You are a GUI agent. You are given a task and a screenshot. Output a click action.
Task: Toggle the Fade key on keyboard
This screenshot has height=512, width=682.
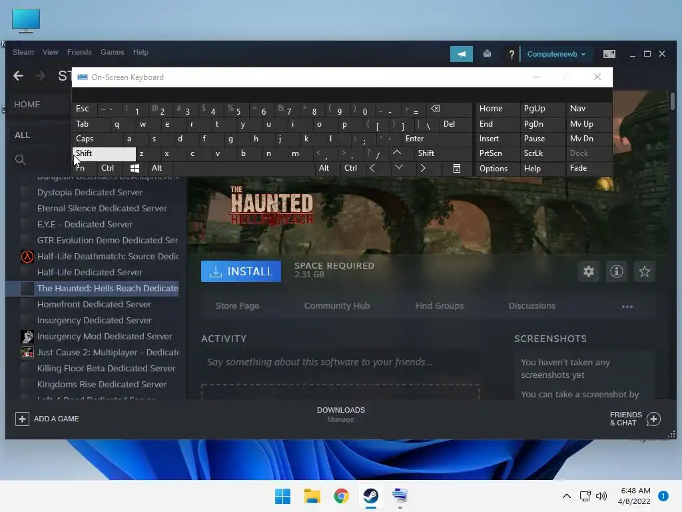589,168
